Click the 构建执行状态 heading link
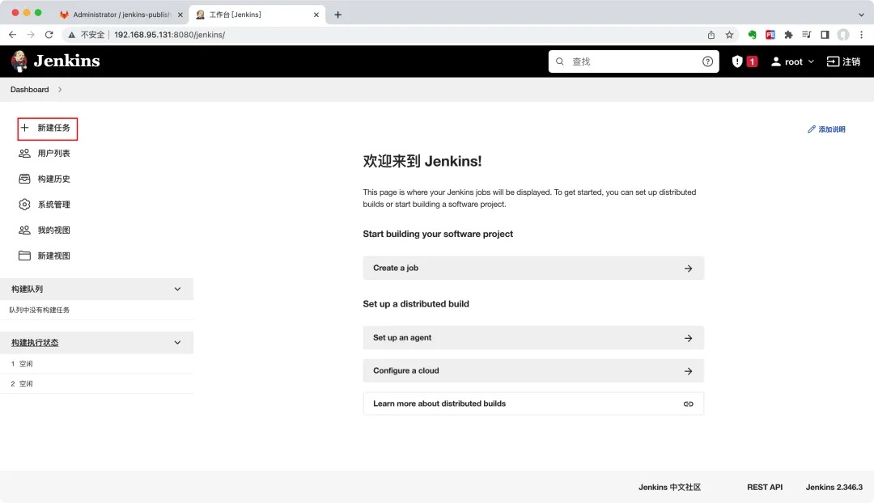This screenshot has width=874, height=503. point(35,343)
